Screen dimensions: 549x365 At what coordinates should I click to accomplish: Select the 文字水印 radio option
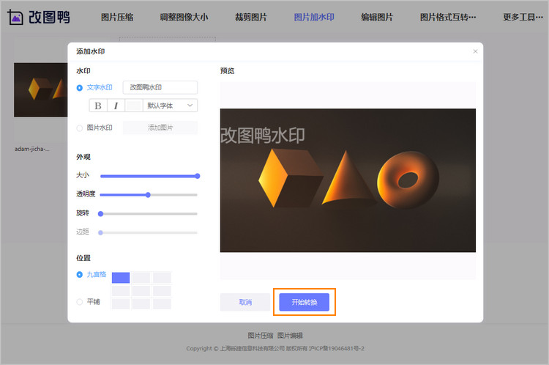80,88
